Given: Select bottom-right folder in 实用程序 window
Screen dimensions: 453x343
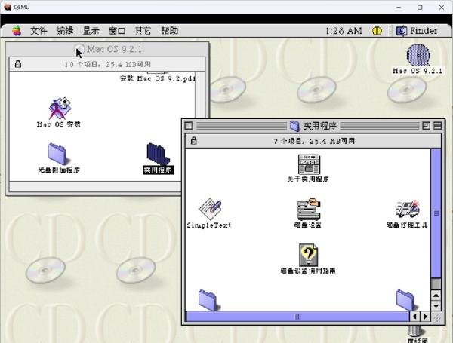Looking at the screenshot, I should pos(407,300).
